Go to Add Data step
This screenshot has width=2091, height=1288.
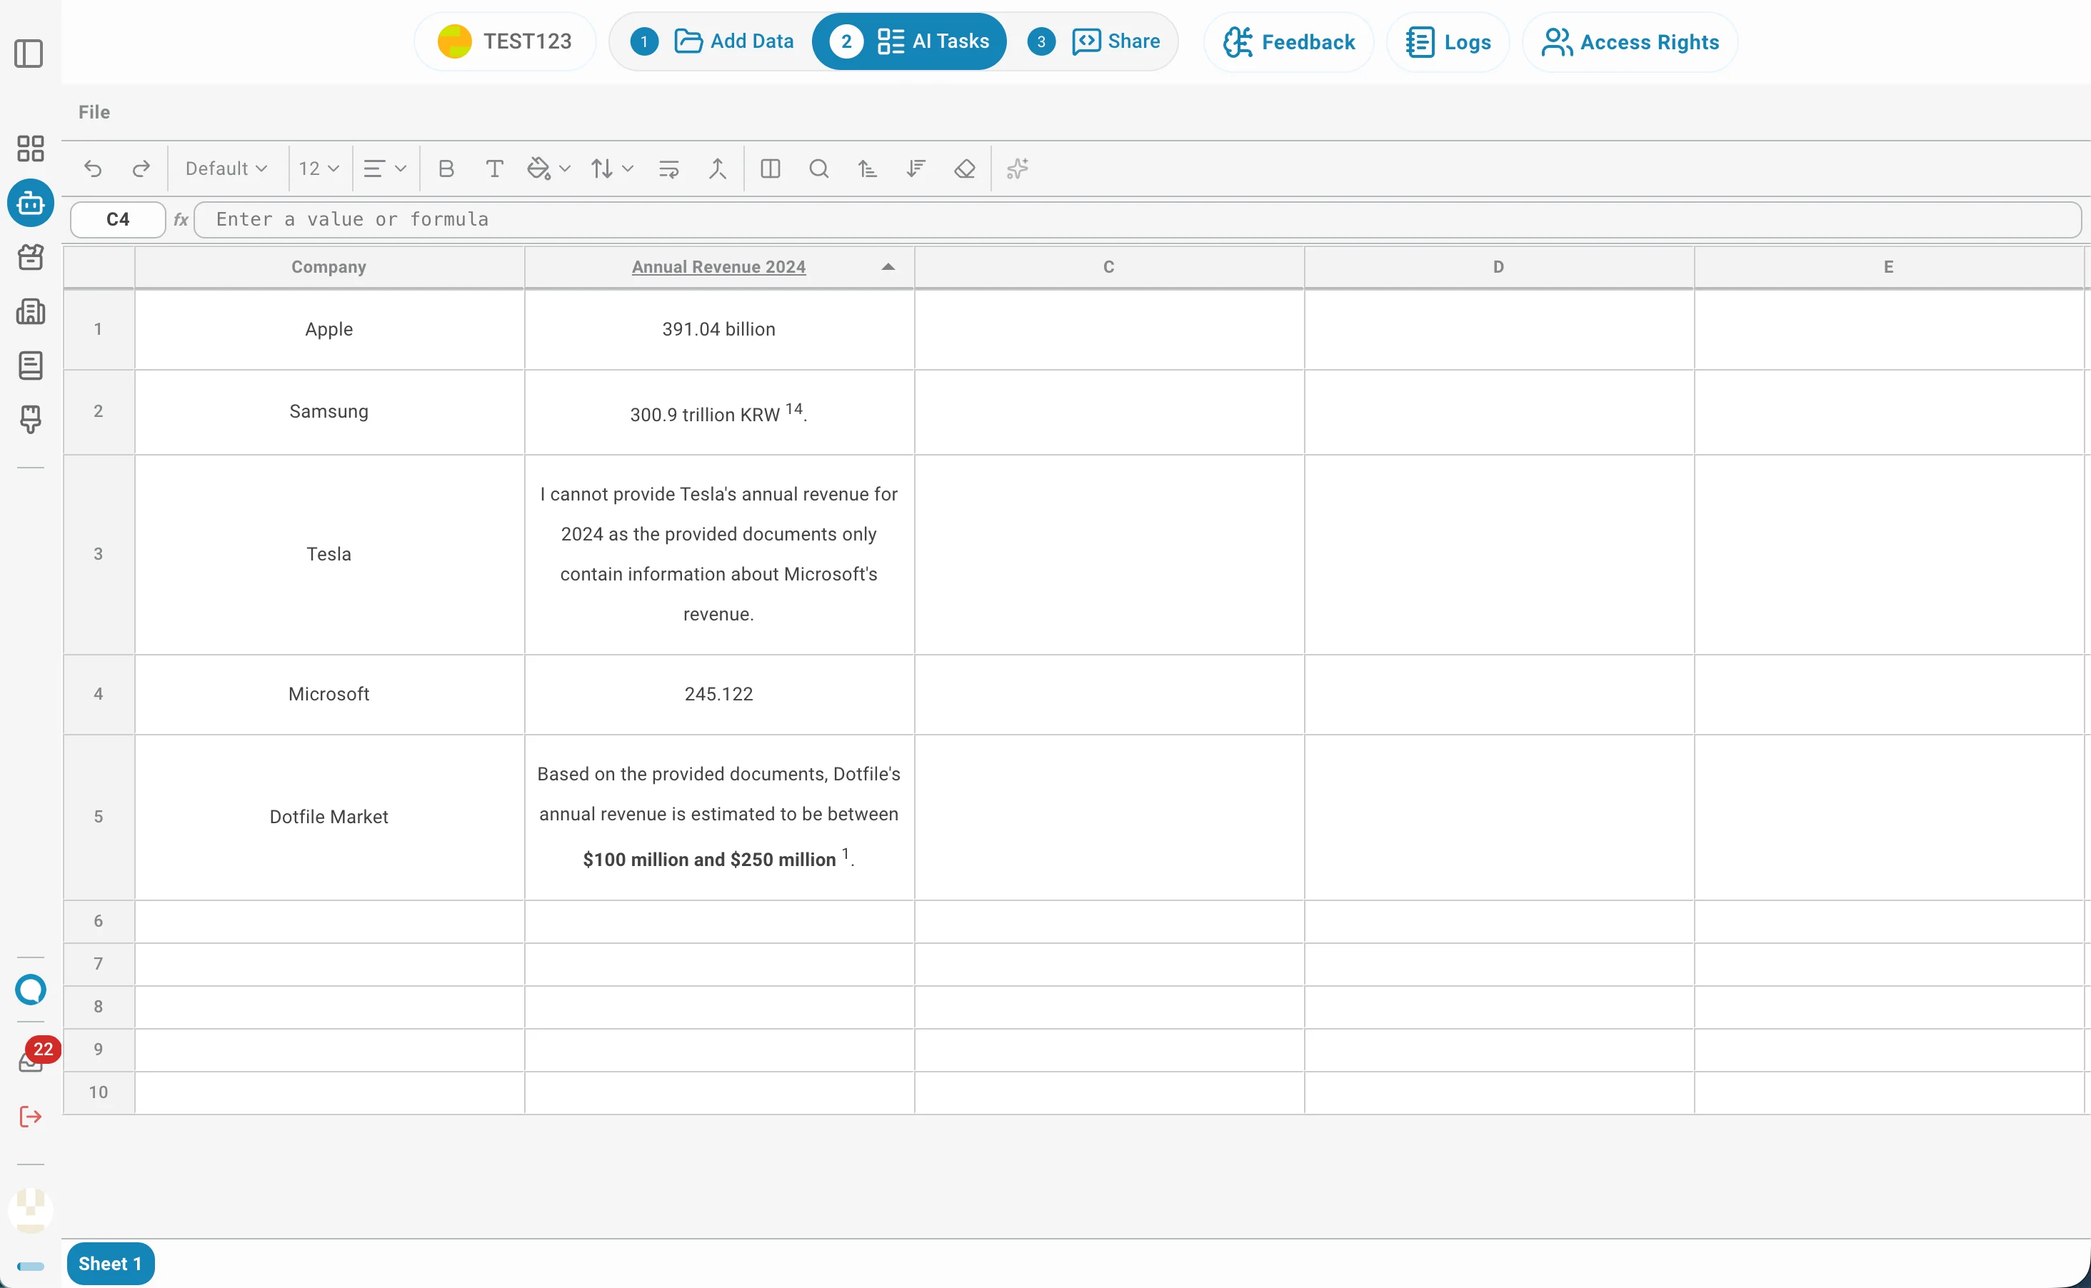(x=712, y=41)
